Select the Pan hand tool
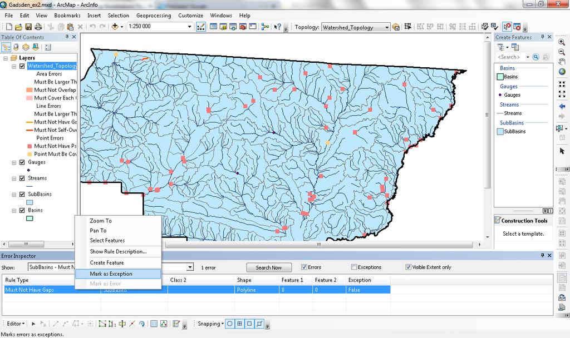The image size is (570, 338). (x=562, y=62)
